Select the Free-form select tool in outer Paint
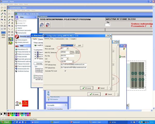Image resolution: width=155 pixels, height=124 pixels. pyautogui.click(x=2, y=7)
